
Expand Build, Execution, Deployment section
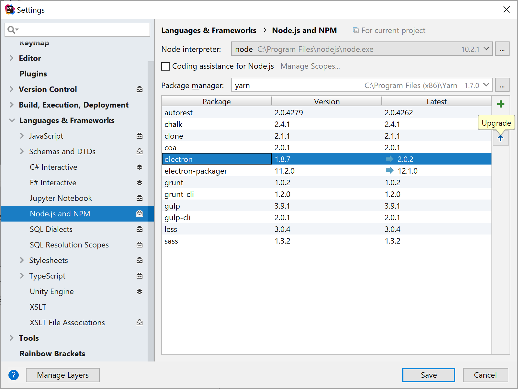click(12, 105)
